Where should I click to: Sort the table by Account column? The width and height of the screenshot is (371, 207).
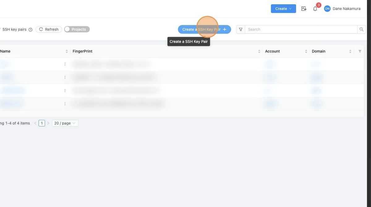point(306,51)
